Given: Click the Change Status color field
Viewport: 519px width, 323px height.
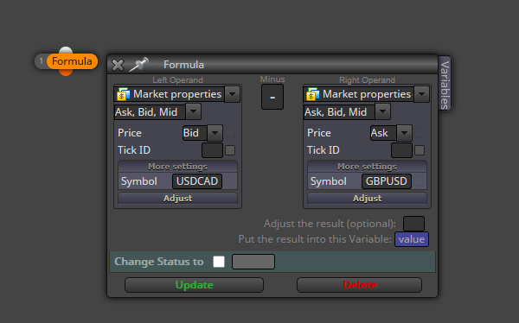Looking at the screenshot, I should click(253, 262).
